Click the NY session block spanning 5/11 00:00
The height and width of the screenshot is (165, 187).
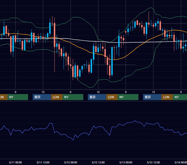pyautogui.click(x=18, y=97)
